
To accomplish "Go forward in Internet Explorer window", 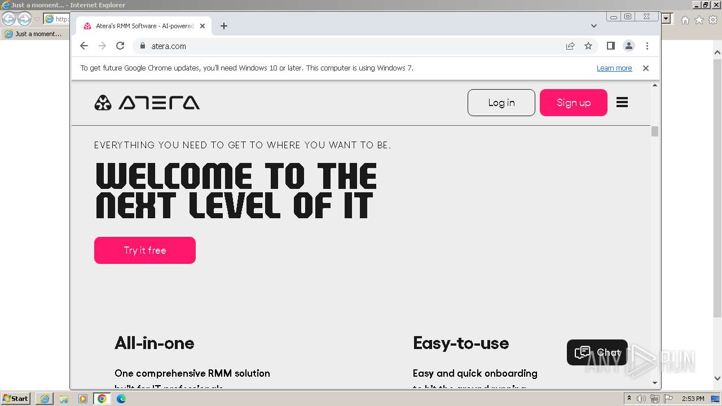I will pos(24,19).
